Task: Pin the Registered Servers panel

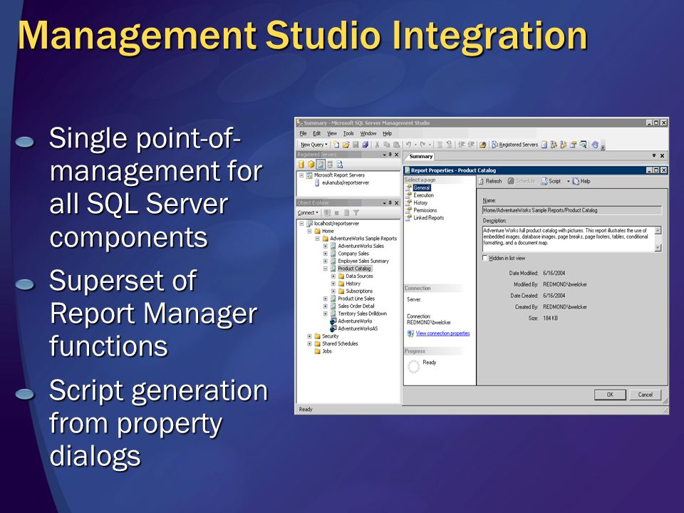Action: pos(390,155)
